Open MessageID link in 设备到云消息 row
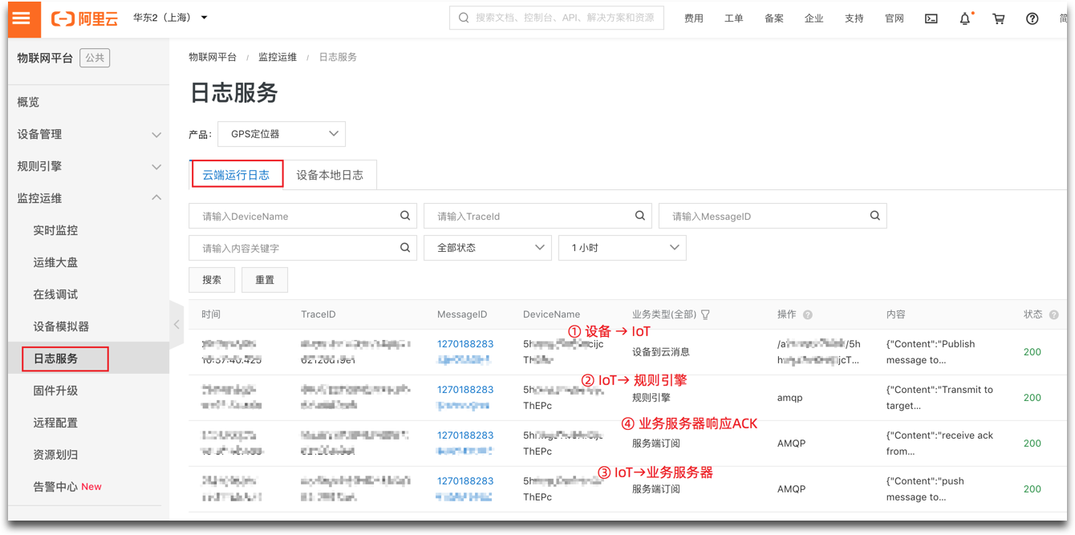Image resolution: width=1075 pixels, height=535 pixels. click(x=465, y=352)
